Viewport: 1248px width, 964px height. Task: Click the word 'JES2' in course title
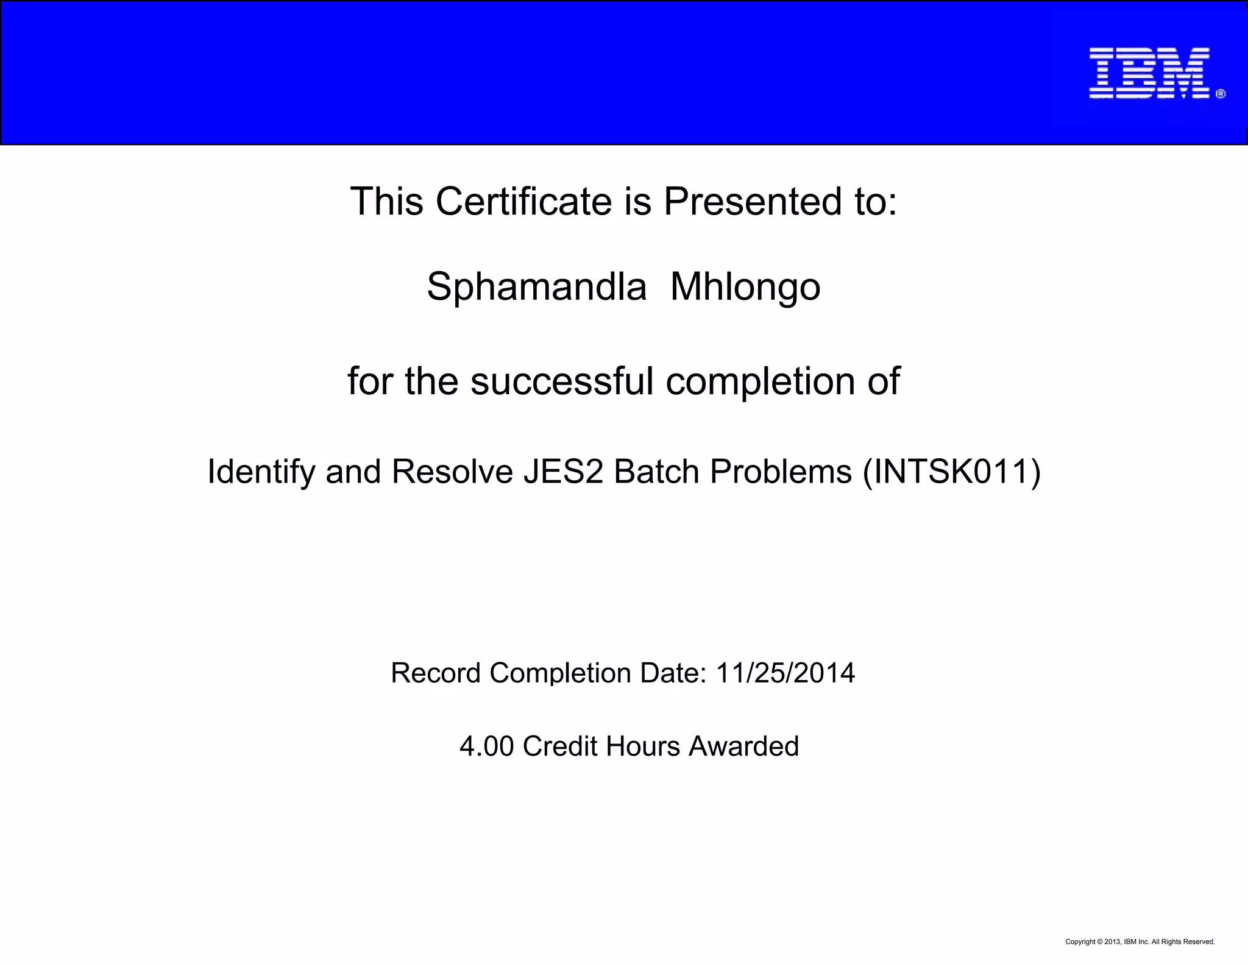click(563, 472)
